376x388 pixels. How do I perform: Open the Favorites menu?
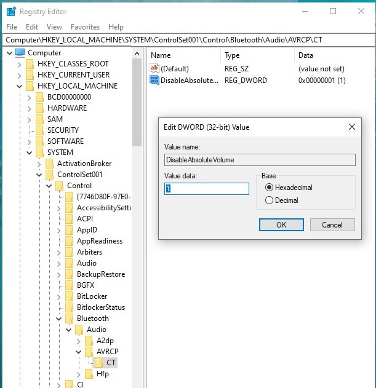point(85,26)
